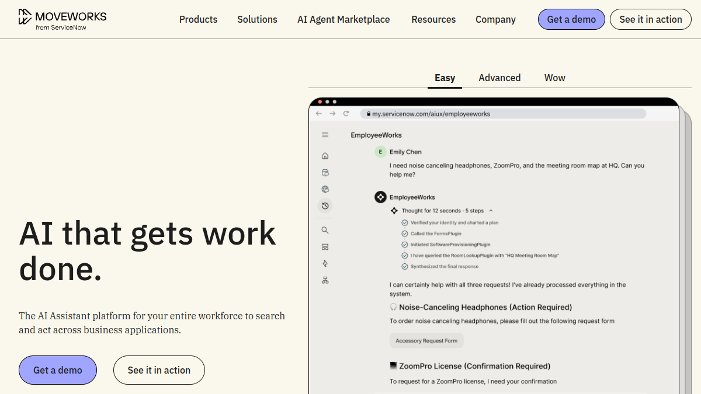Switch to the Wow tab
This screenshot has height=394, width=701.
click(x=555, y=78)
